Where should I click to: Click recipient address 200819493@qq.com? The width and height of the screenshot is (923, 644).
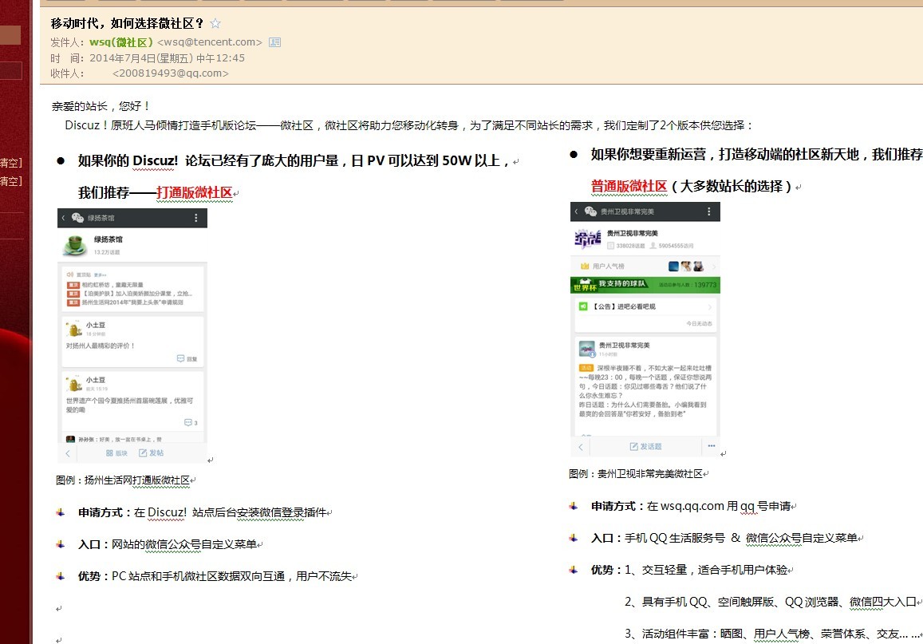pos(170,73)
